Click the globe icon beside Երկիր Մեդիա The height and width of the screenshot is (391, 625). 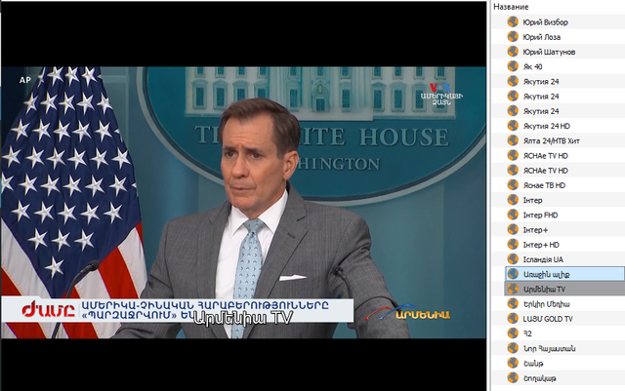[x=513, y=304]
